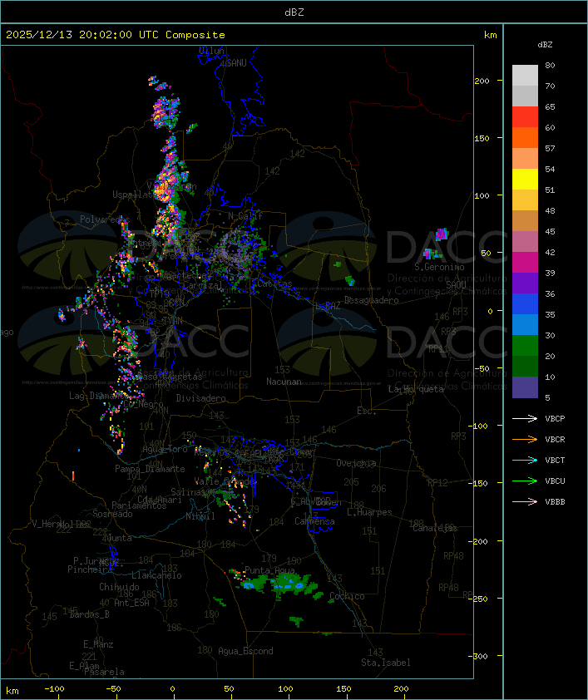Click the 'Polvaredas' map label
The height and width of the screenshot is (700, 588).
pyautogui.click(x=105, y=219)
